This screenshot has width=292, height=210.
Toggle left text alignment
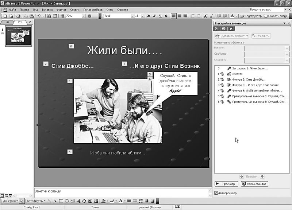[174, 16]
